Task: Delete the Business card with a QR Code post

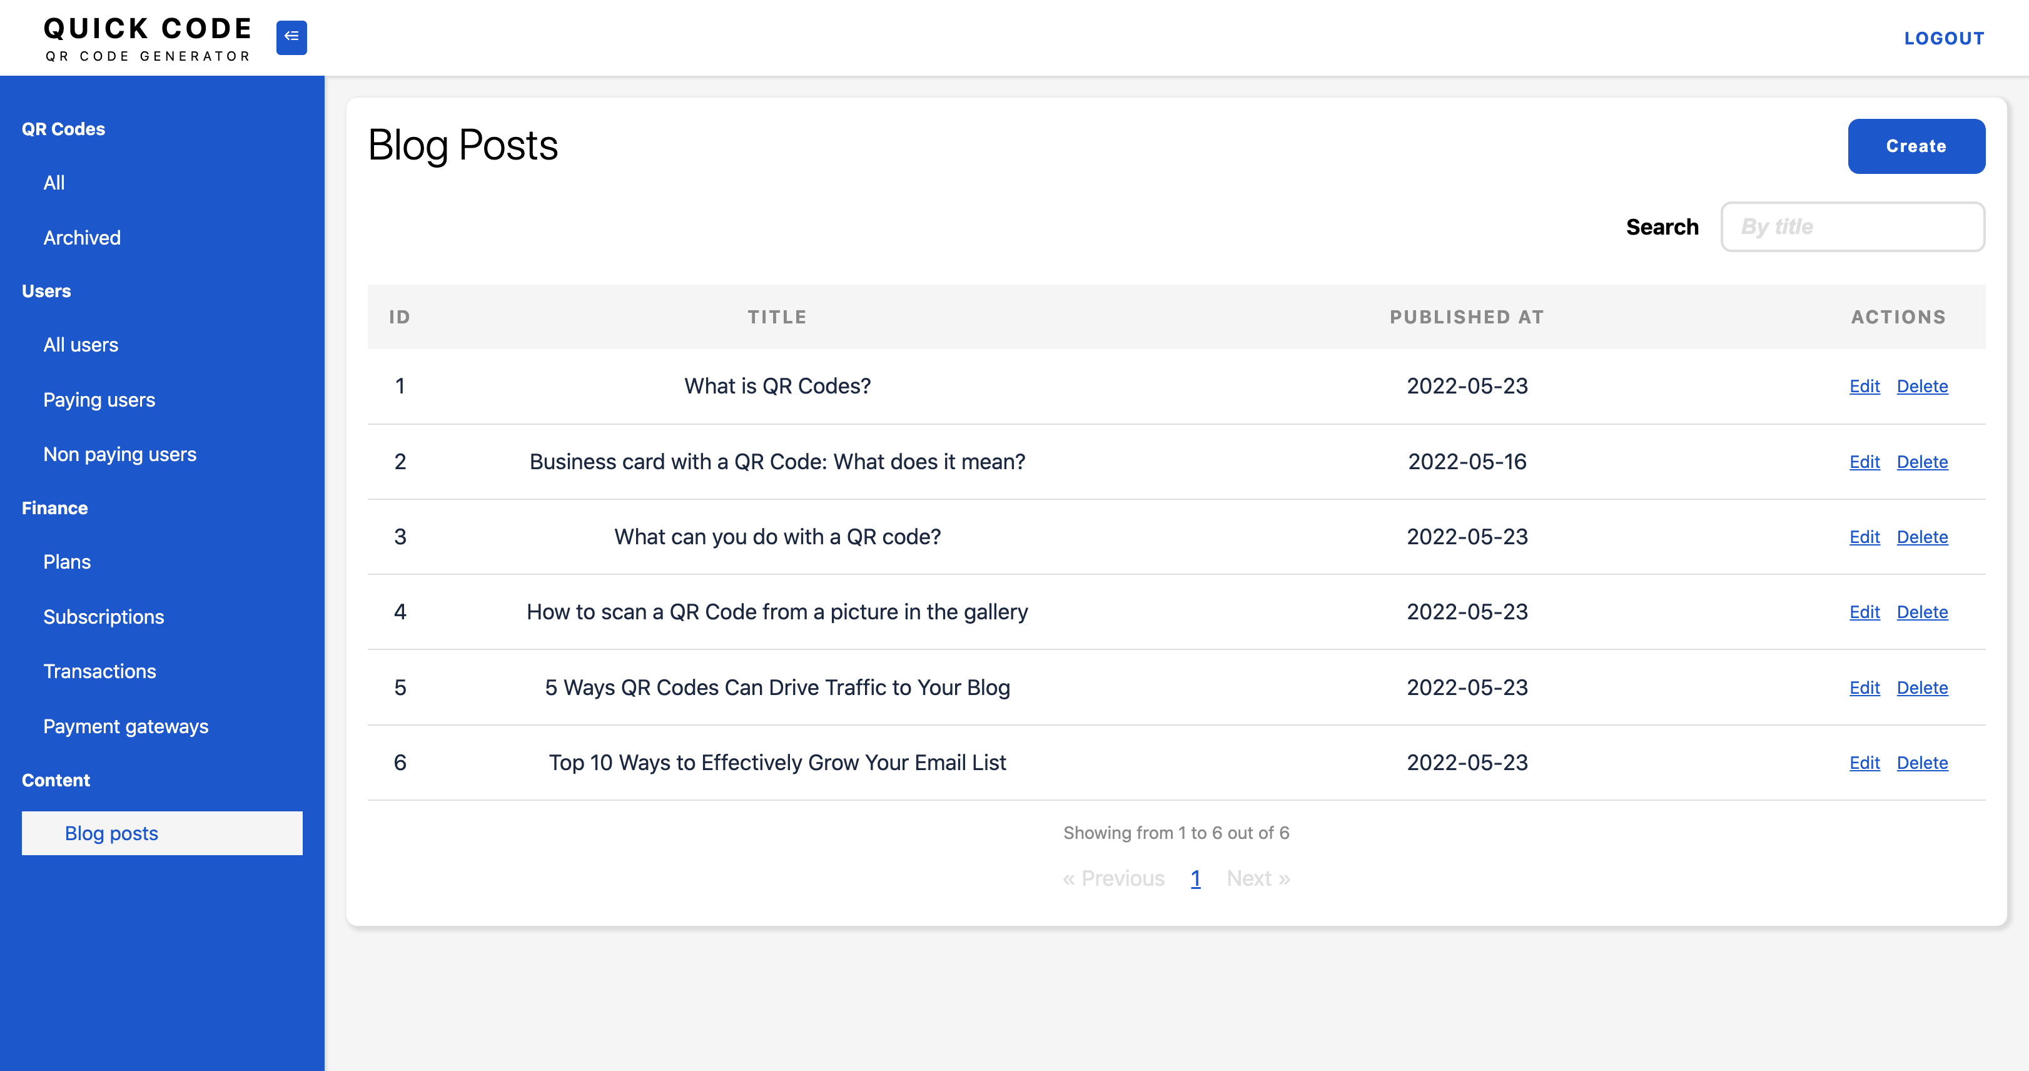Action: [x=1922, y=462]
